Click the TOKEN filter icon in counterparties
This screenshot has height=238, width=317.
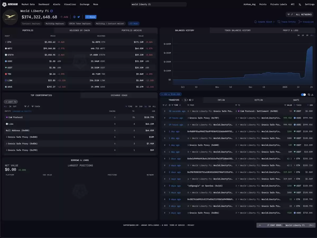click(x=32, y=106)
